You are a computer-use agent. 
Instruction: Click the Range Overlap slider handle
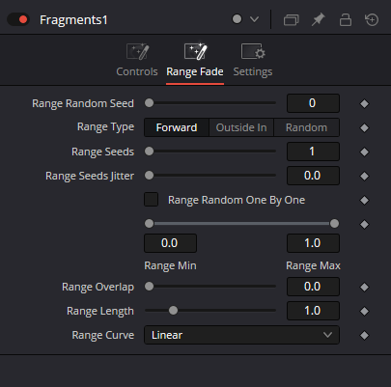coord(149,286)
